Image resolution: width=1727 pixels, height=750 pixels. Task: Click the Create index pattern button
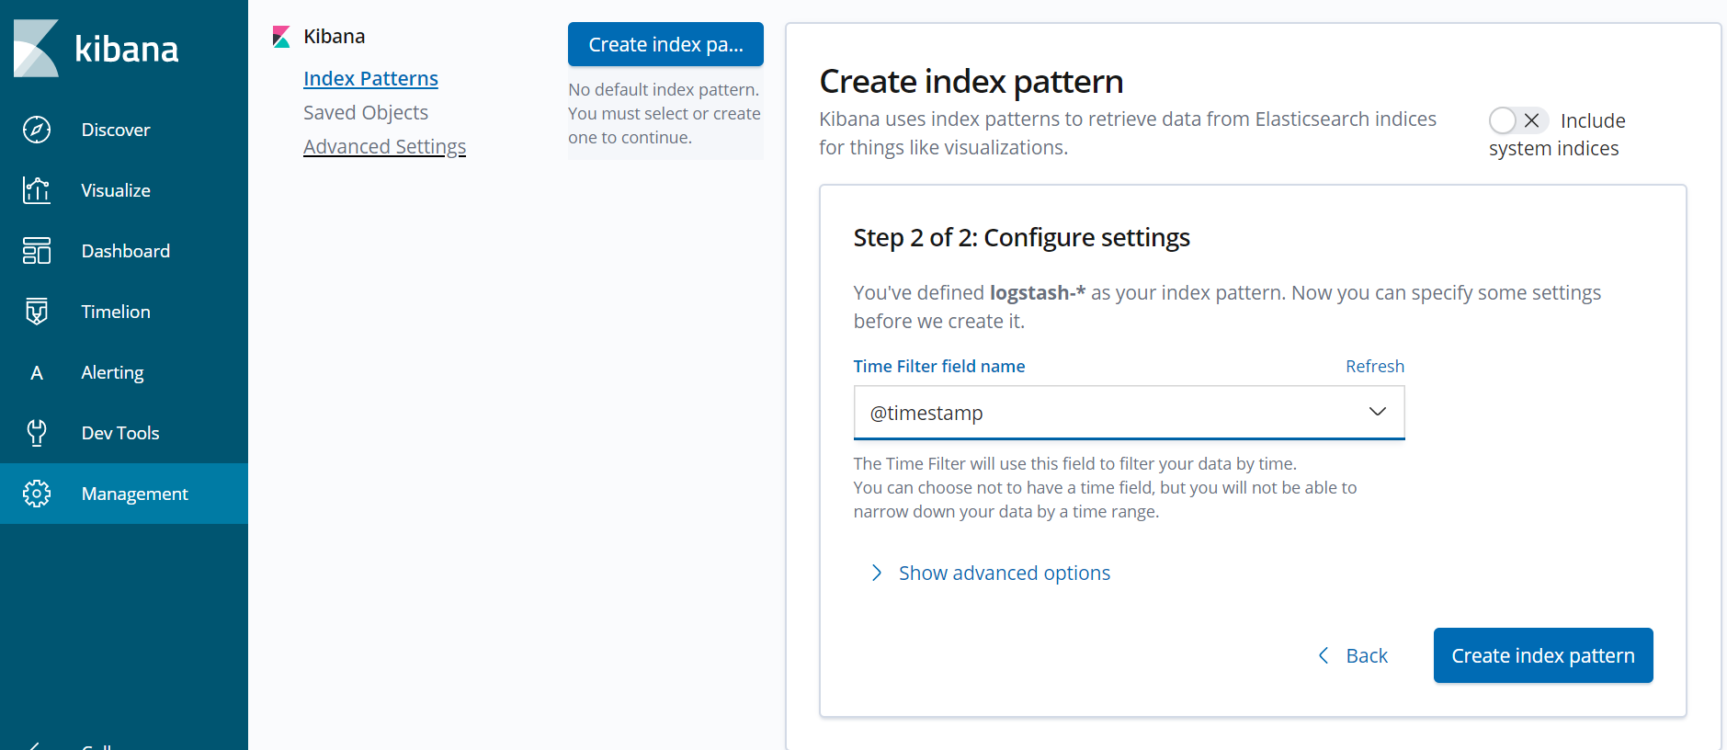tap(1543, 655)
